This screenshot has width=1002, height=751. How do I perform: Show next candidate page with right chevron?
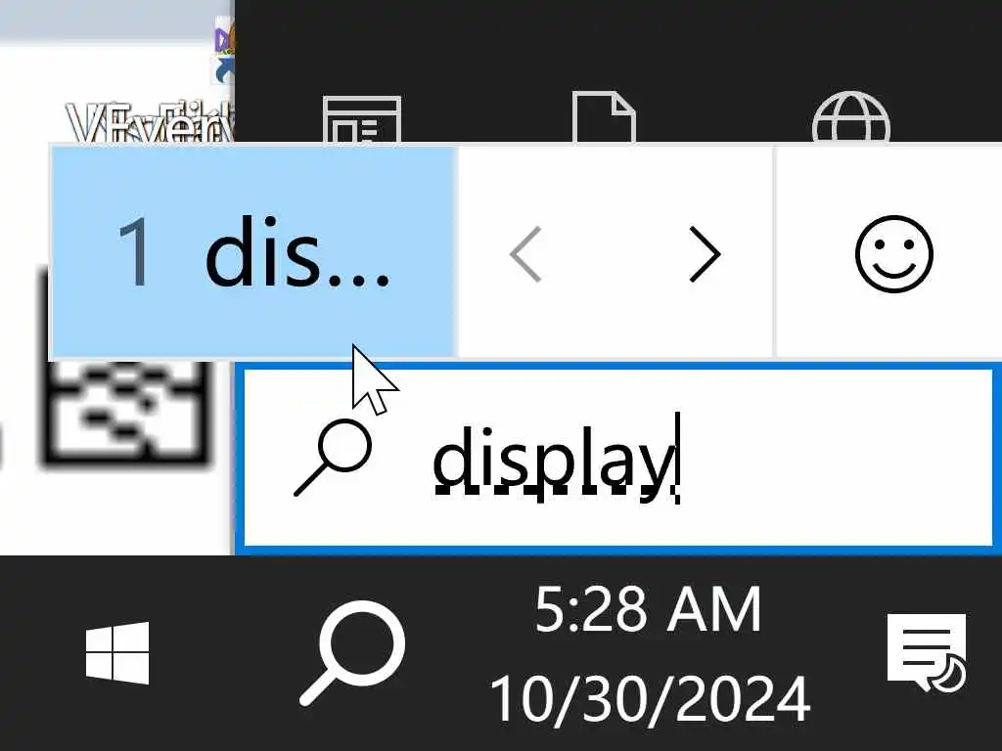click(705, 253)
